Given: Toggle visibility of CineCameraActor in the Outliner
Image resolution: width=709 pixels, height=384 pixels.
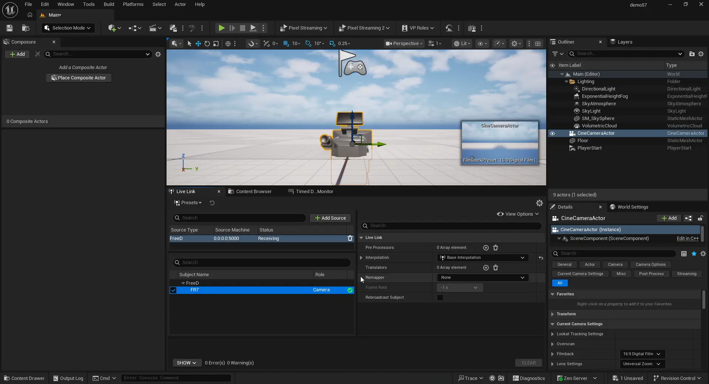Looking at the screenshot, I should coord(552,133).
